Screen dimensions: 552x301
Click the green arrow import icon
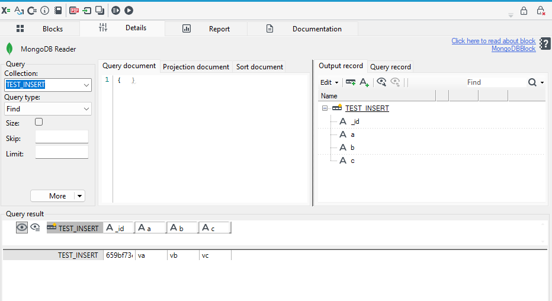[87, 11]
